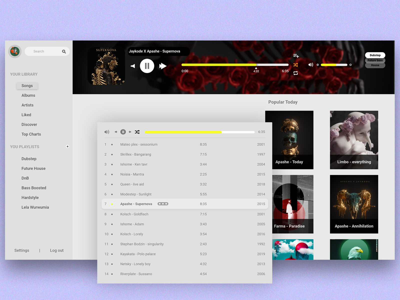The width and height of the screenshot is (400, 300).
Task: Mute audio with main player speaker icon
Action: pos(311,65)
